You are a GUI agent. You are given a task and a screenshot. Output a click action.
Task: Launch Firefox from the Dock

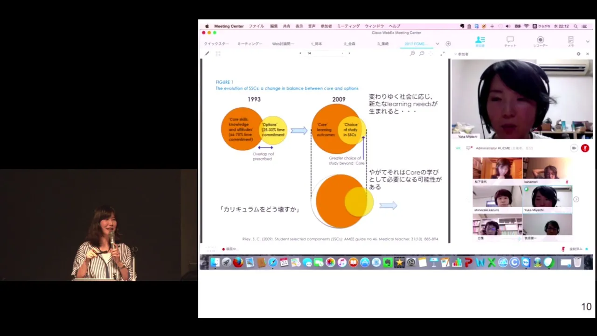[x=238, y=262]
